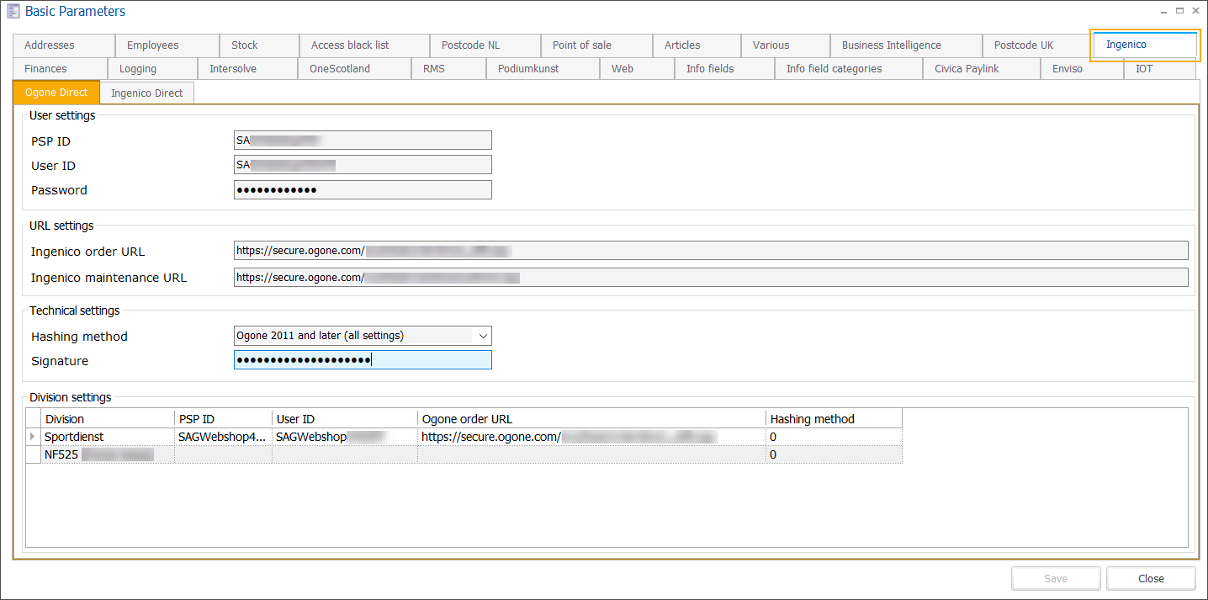Click the Save button
The width and height of the screenshot is (1208, 600).
click(x=1056, y=578)
